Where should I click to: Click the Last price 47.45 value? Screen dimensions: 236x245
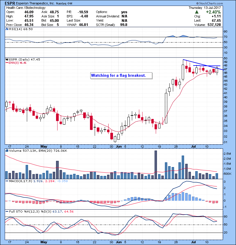[x=216, y=20]
